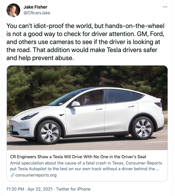Viewport: 175px width, 196px height.
Task: Click the Tesla's headlight in the photo
Action: 29,116
